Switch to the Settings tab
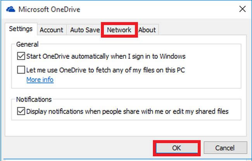252x161 pixels. pyautogui.click(x=21, y=29)
